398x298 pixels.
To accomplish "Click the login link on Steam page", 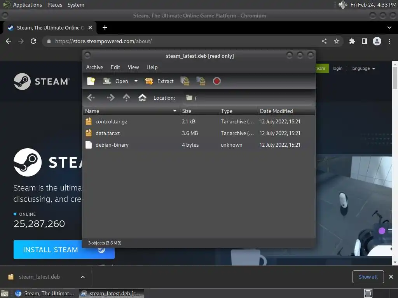I will (337, 68).
